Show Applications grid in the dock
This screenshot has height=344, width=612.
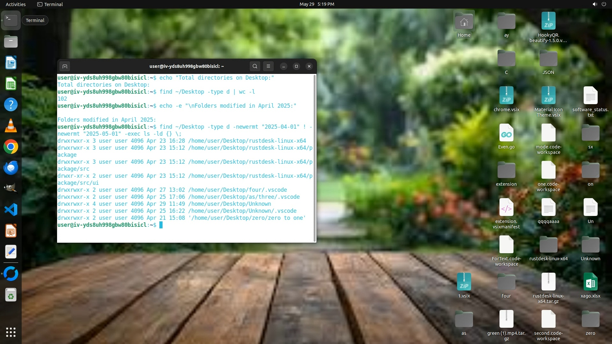tap(11, 332)
